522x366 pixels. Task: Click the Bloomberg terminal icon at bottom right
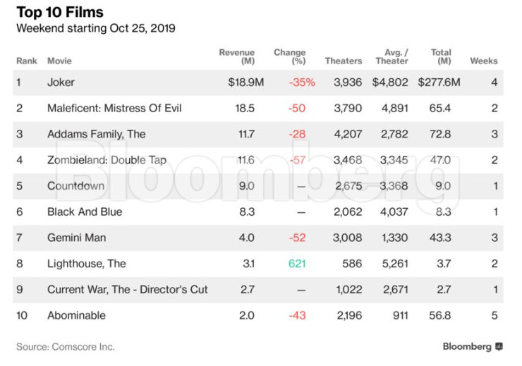tap(499, 347)
